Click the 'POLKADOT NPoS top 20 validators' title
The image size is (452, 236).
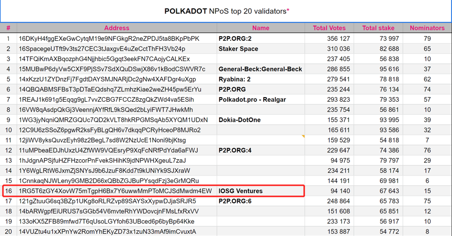coord(227,11)
